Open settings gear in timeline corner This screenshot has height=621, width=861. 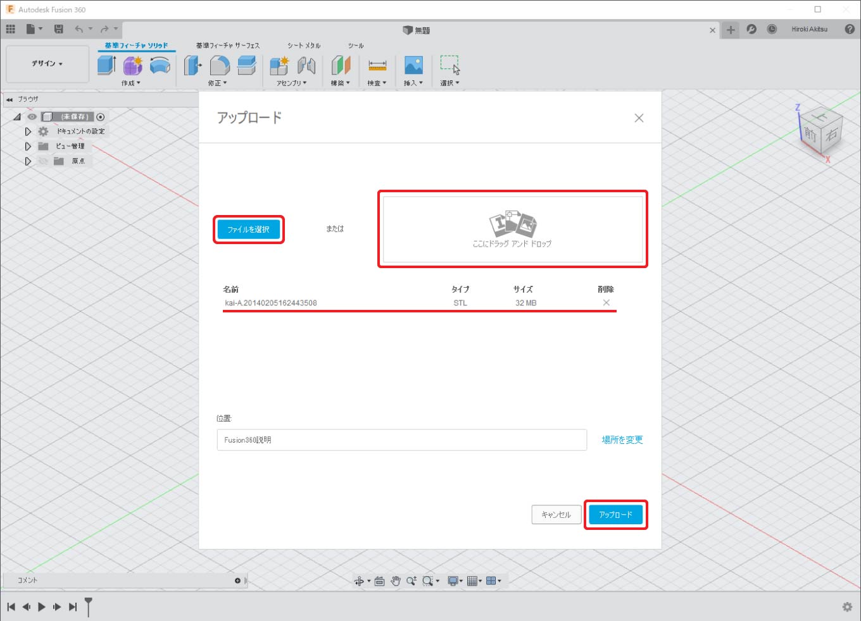[847, 607]
